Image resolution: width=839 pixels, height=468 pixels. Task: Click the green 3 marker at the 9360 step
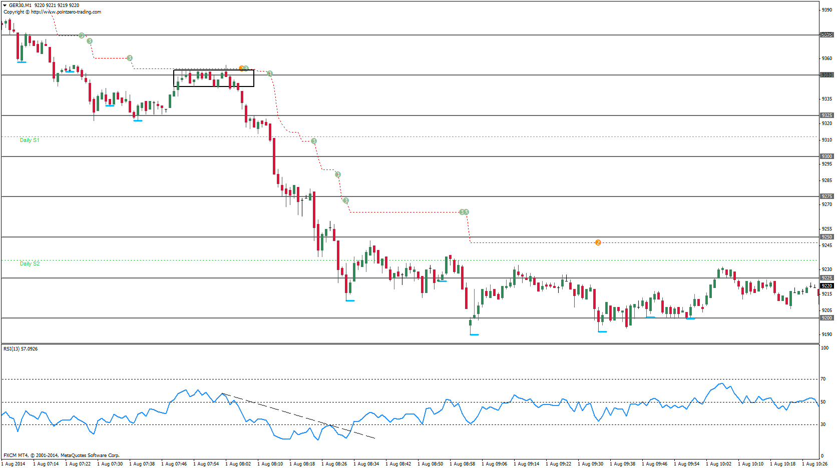pos(130,58)
